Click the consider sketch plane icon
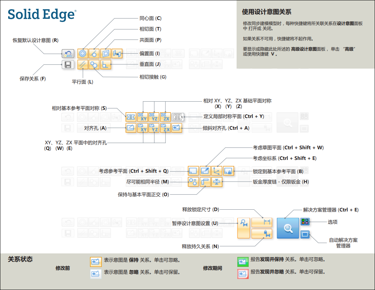The image size is (375, 290). point(205,171)
